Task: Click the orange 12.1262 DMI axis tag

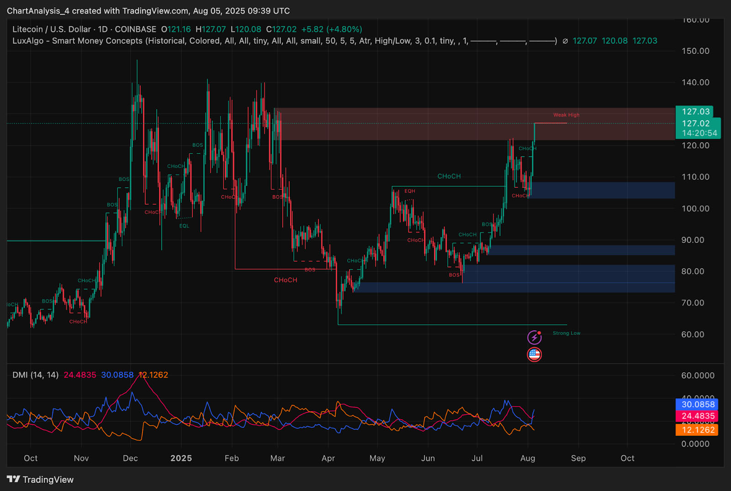Action: tap(697, 430)
